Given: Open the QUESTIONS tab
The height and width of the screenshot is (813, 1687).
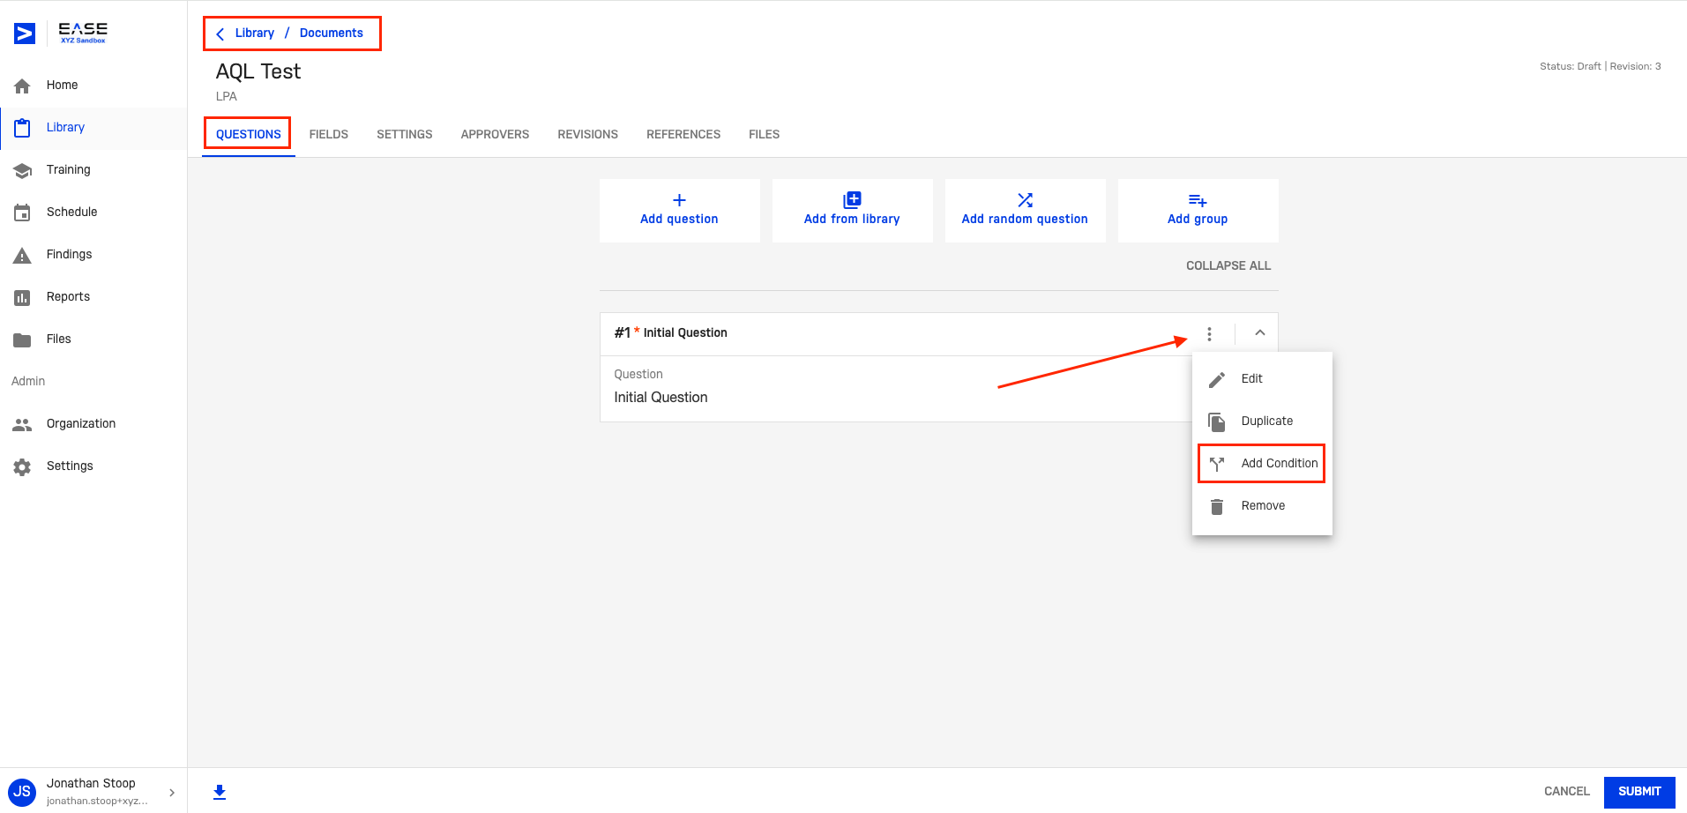Looking at the screenshot, I should pyautogui.click(x=249, y=135).
